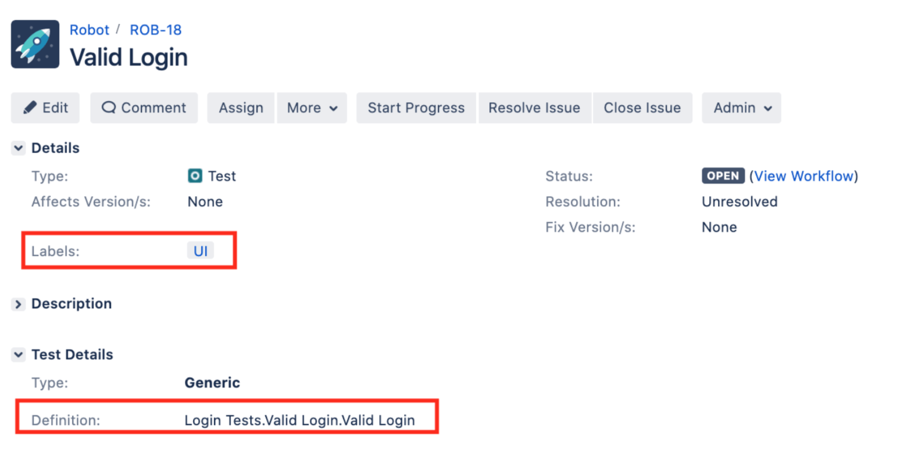The height and width of the screenshot is (476, 901).
Task: Click the Valid Login issue title
Action: (128, 57)
